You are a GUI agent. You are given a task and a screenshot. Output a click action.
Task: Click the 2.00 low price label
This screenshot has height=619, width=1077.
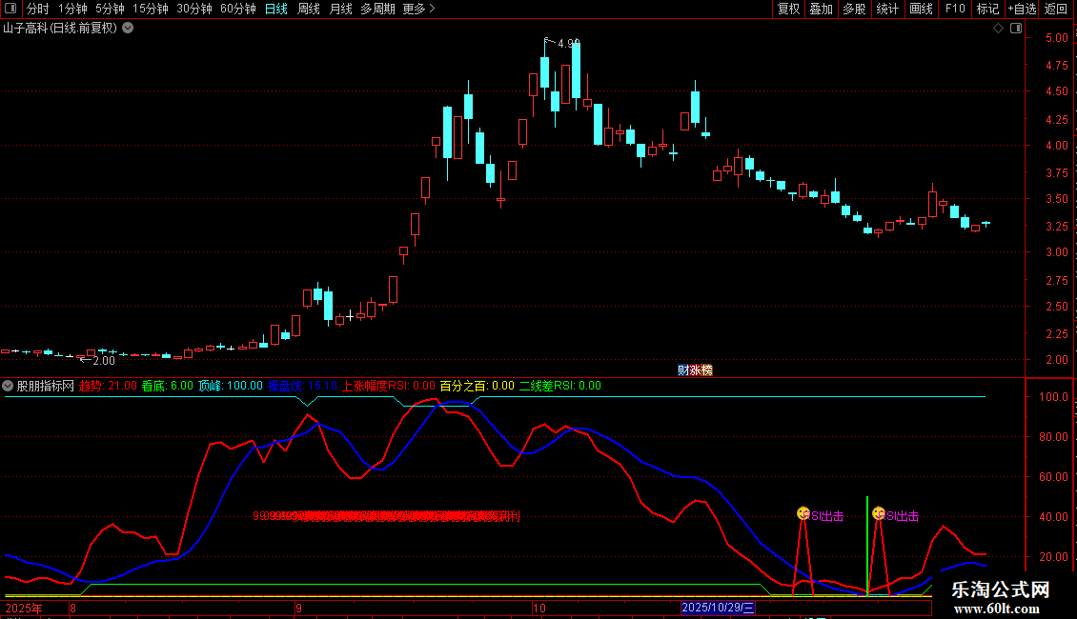[104, 361]
